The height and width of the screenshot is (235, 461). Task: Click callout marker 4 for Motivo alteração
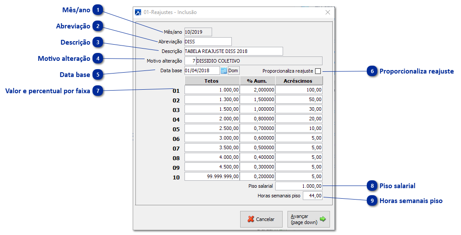click(x=99, y=59)
